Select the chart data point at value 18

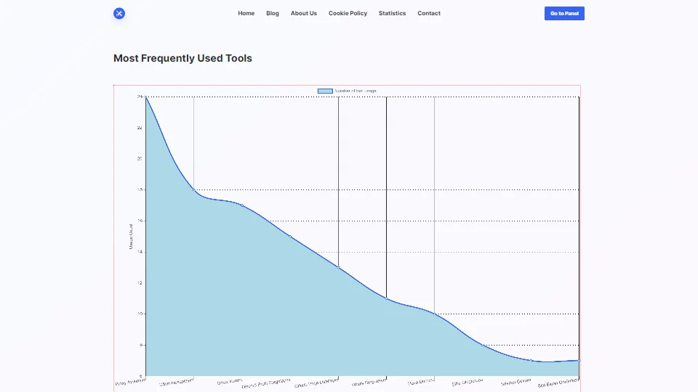[x=193, y=189]
